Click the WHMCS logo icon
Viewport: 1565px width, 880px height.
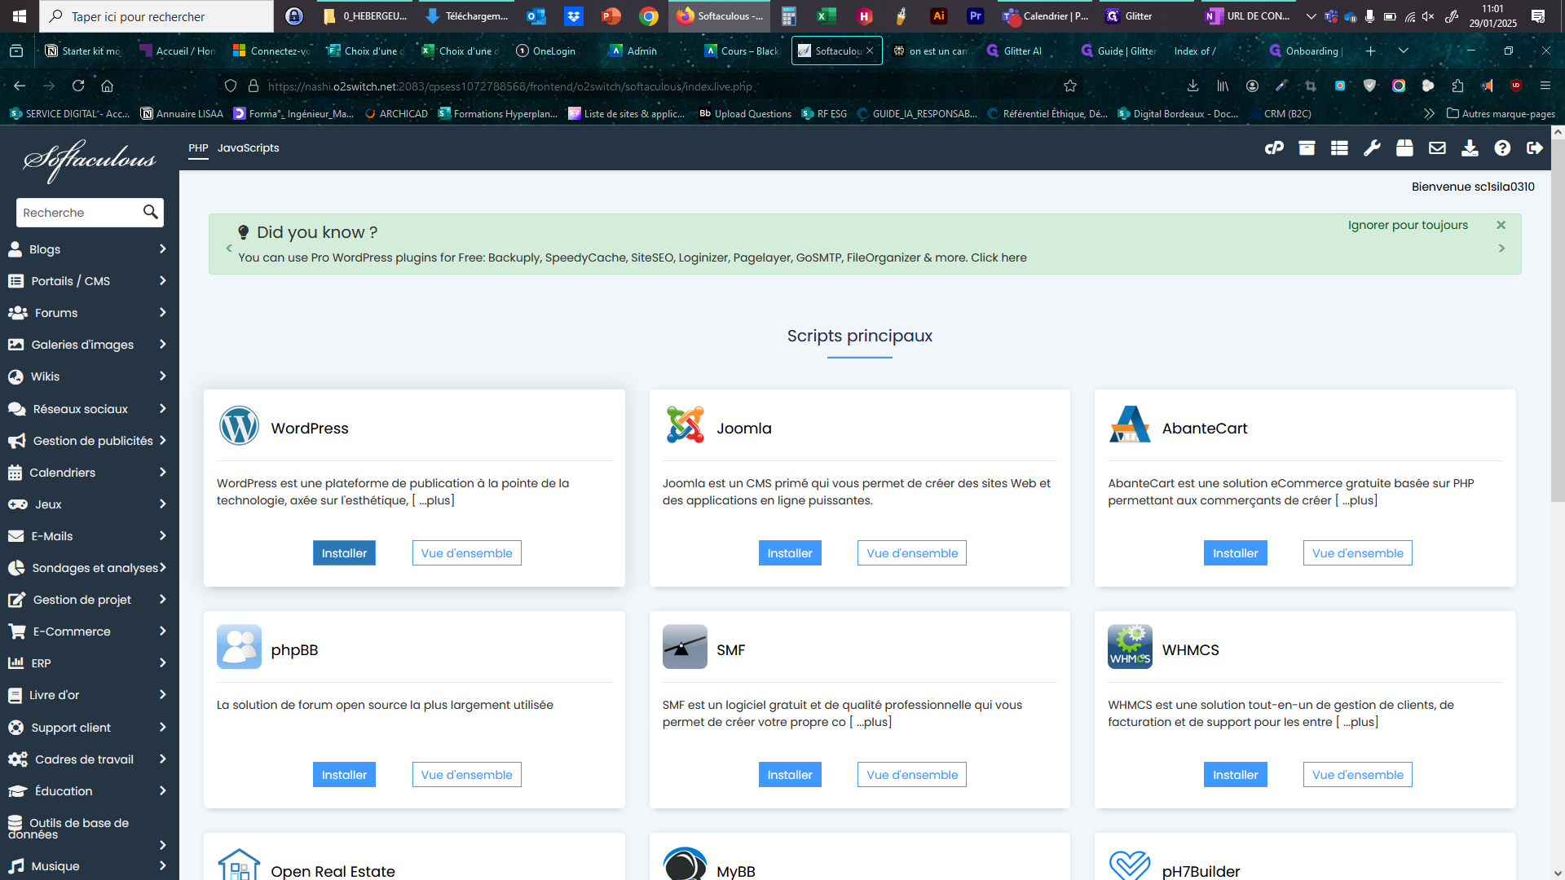click(x=1130, y=647)
